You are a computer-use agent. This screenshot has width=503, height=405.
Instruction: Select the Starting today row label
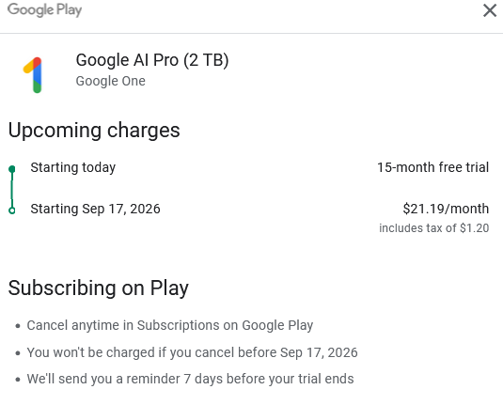click(x=72, y=167)
